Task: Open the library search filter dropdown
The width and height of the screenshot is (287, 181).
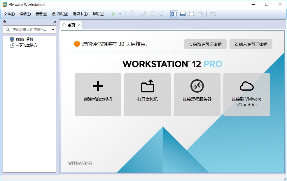Action: point(53,30)
